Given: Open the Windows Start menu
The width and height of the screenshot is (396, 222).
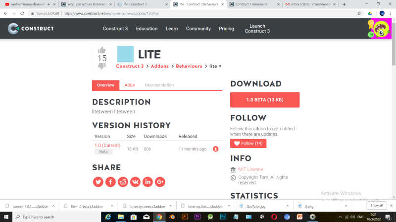Looking at the screenshot, I should tap(6, 217).
